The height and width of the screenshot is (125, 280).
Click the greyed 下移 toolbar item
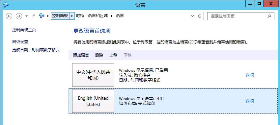point(127,55)
